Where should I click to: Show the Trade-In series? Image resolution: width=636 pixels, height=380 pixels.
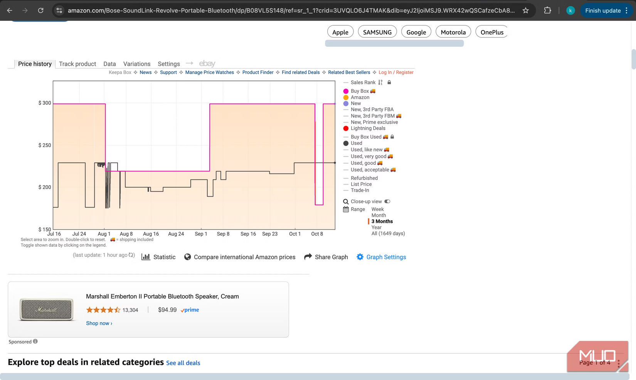(x=356, y=190)
